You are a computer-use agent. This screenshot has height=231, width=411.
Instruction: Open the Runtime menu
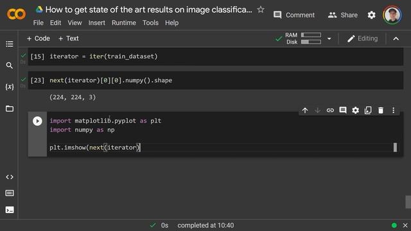124,23
